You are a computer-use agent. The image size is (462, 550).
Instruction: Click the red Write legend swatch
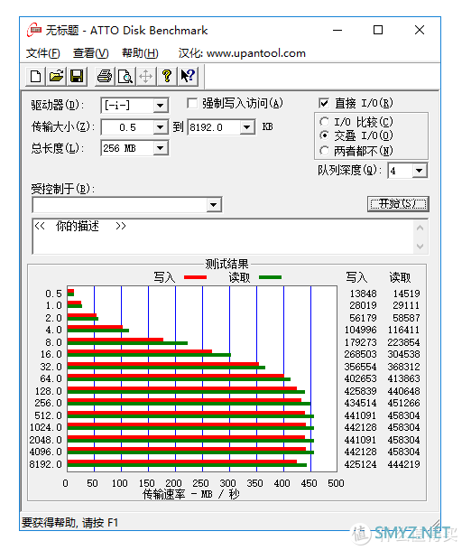point(195,277)
